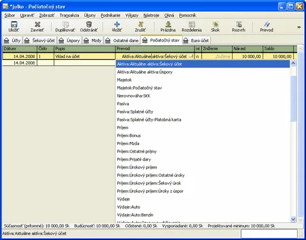This screenshot has width=306, height=240.
Task: Click the Duplikovať toolbar icon
Action: click(65, 24)
